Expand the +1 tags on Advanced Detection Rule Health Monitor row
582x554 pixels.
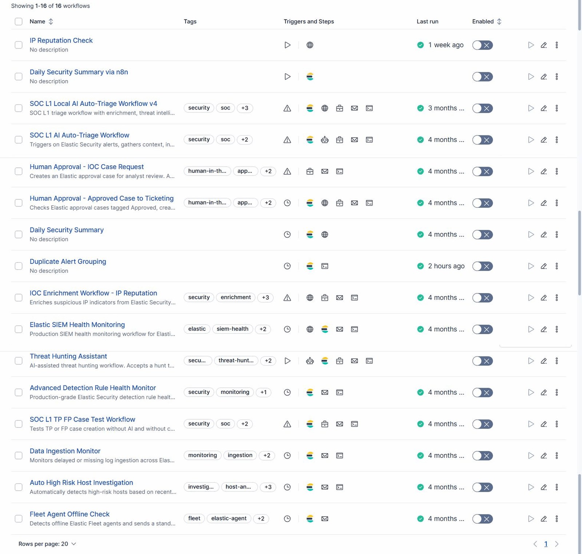(x=263, y=392)
